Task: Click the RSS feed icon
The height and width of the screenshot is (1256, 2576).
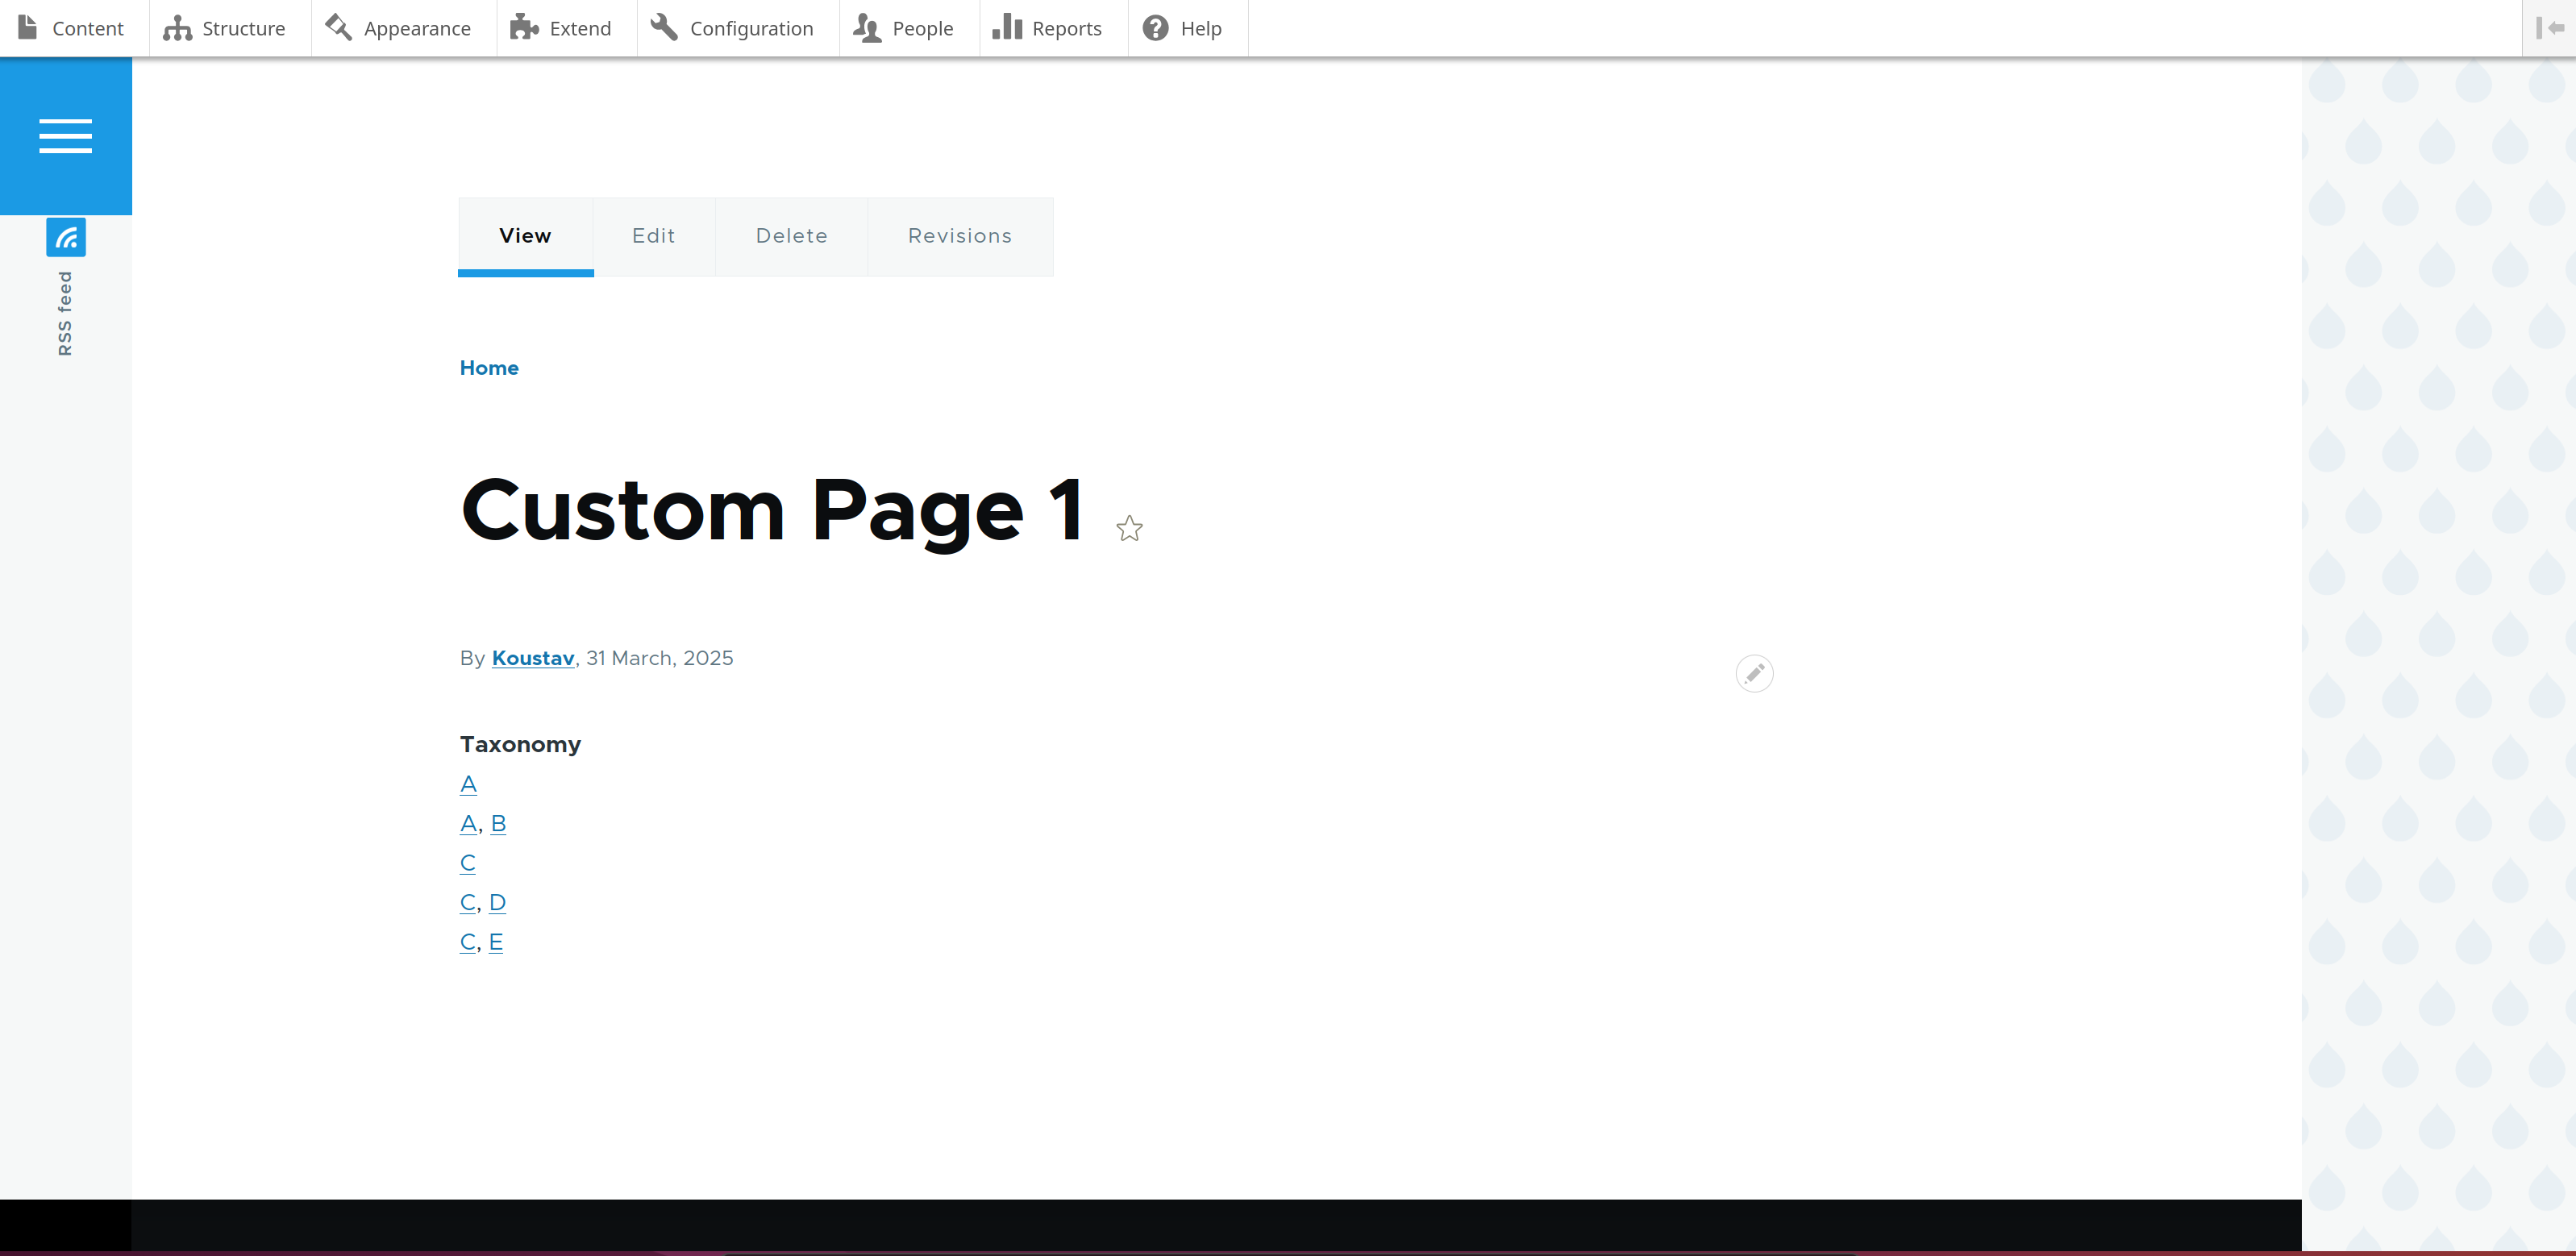Action: point(66,238)
